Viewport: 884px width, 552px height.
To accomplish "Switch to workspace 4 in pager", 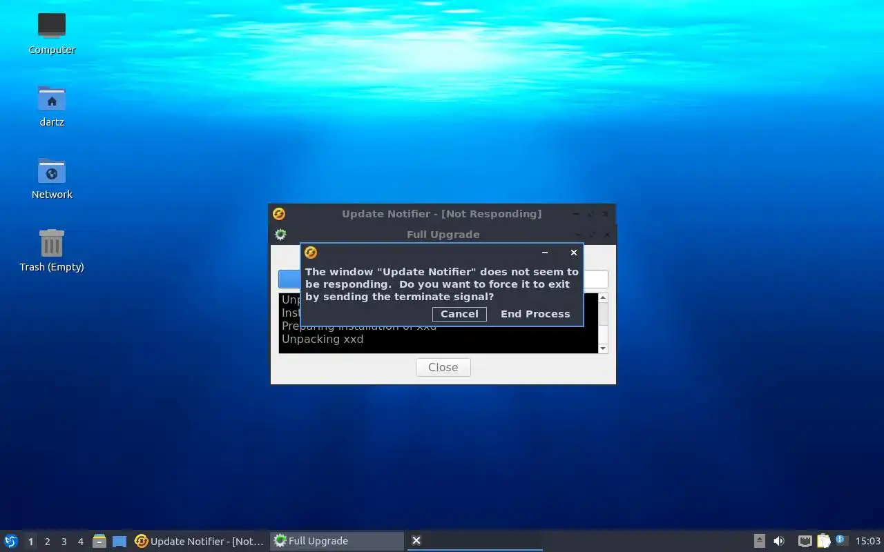I will tap(80, 542).
